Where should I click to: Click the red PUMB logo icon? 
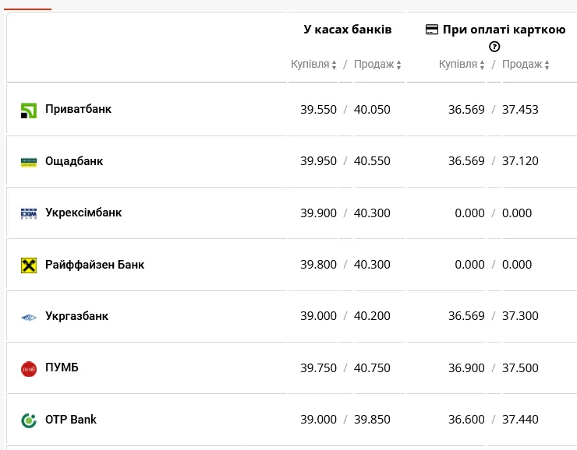point(29,369)
